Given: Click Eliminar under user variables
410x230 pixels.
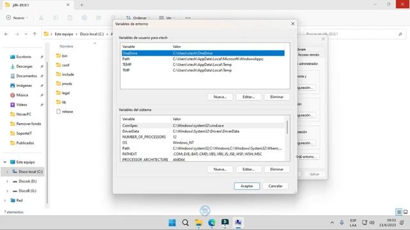Looking at the screenshot, I should tap(277, 96).
